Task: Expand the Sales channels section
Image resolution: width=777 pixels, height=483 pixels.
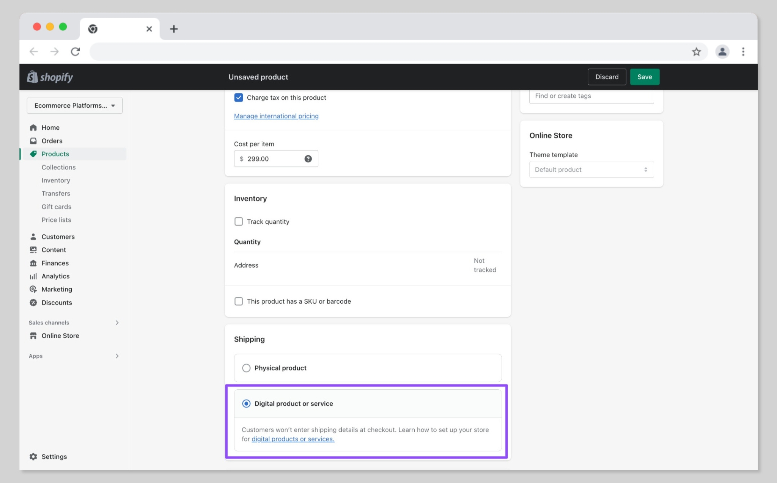Action: [117, 323]
